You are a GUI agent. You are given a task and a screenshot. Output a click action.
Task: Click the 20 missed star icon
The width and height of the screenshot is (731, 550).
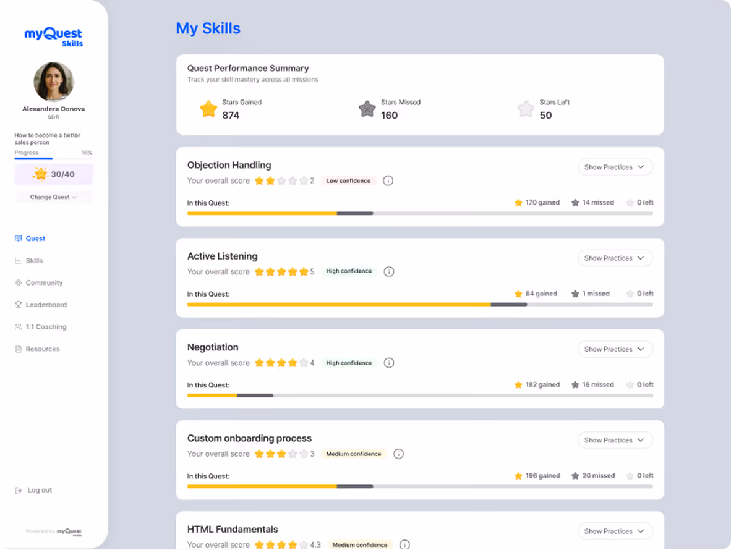coord(575,476)
